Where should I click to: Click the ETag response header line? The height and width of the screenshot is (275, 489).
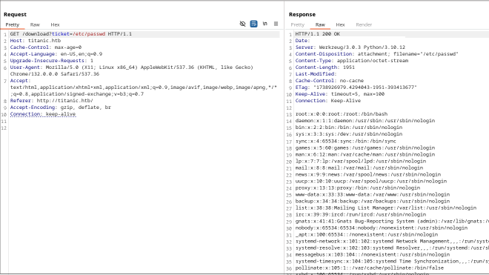pos(356,87)
